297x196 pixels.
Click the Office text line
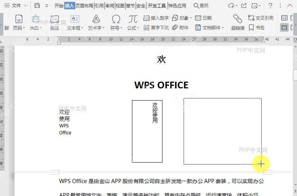click(65, 133)
